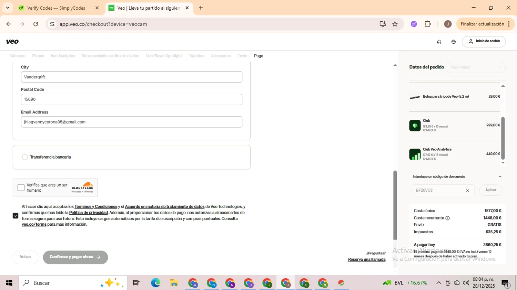Open the Envío step tab

pos(242,56)
